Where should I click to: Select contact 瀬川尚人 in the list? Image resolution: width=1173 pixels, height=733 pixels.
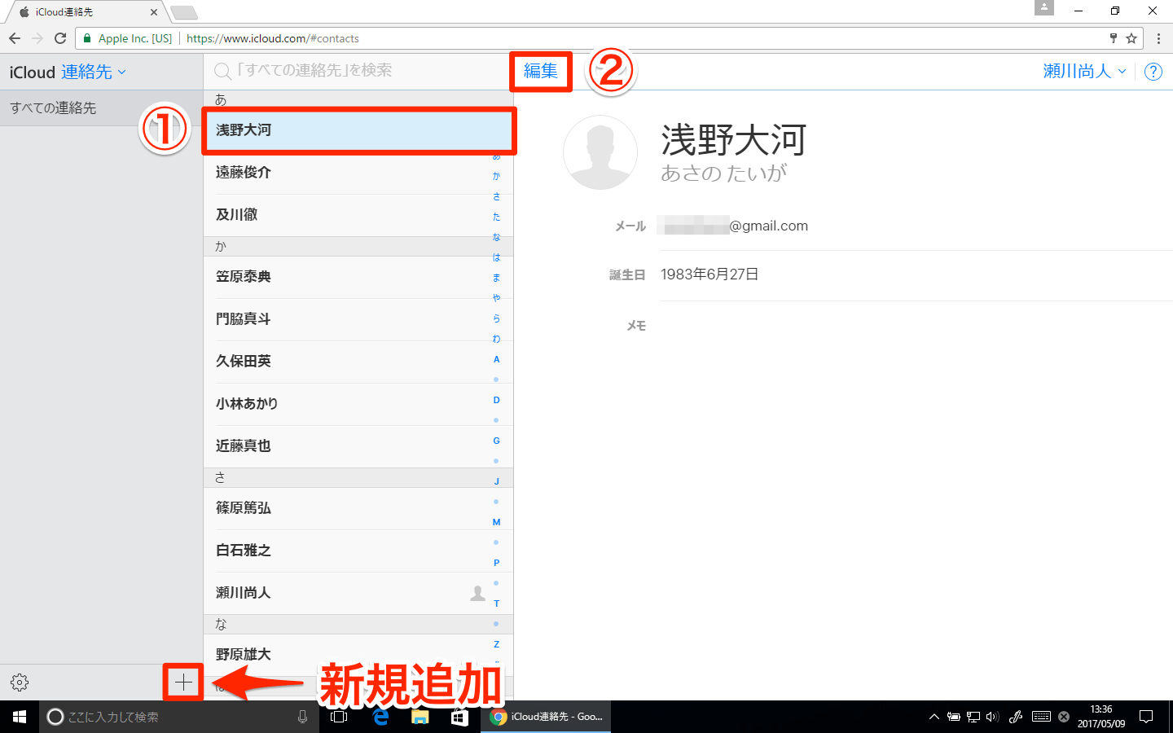click(358, 593)
